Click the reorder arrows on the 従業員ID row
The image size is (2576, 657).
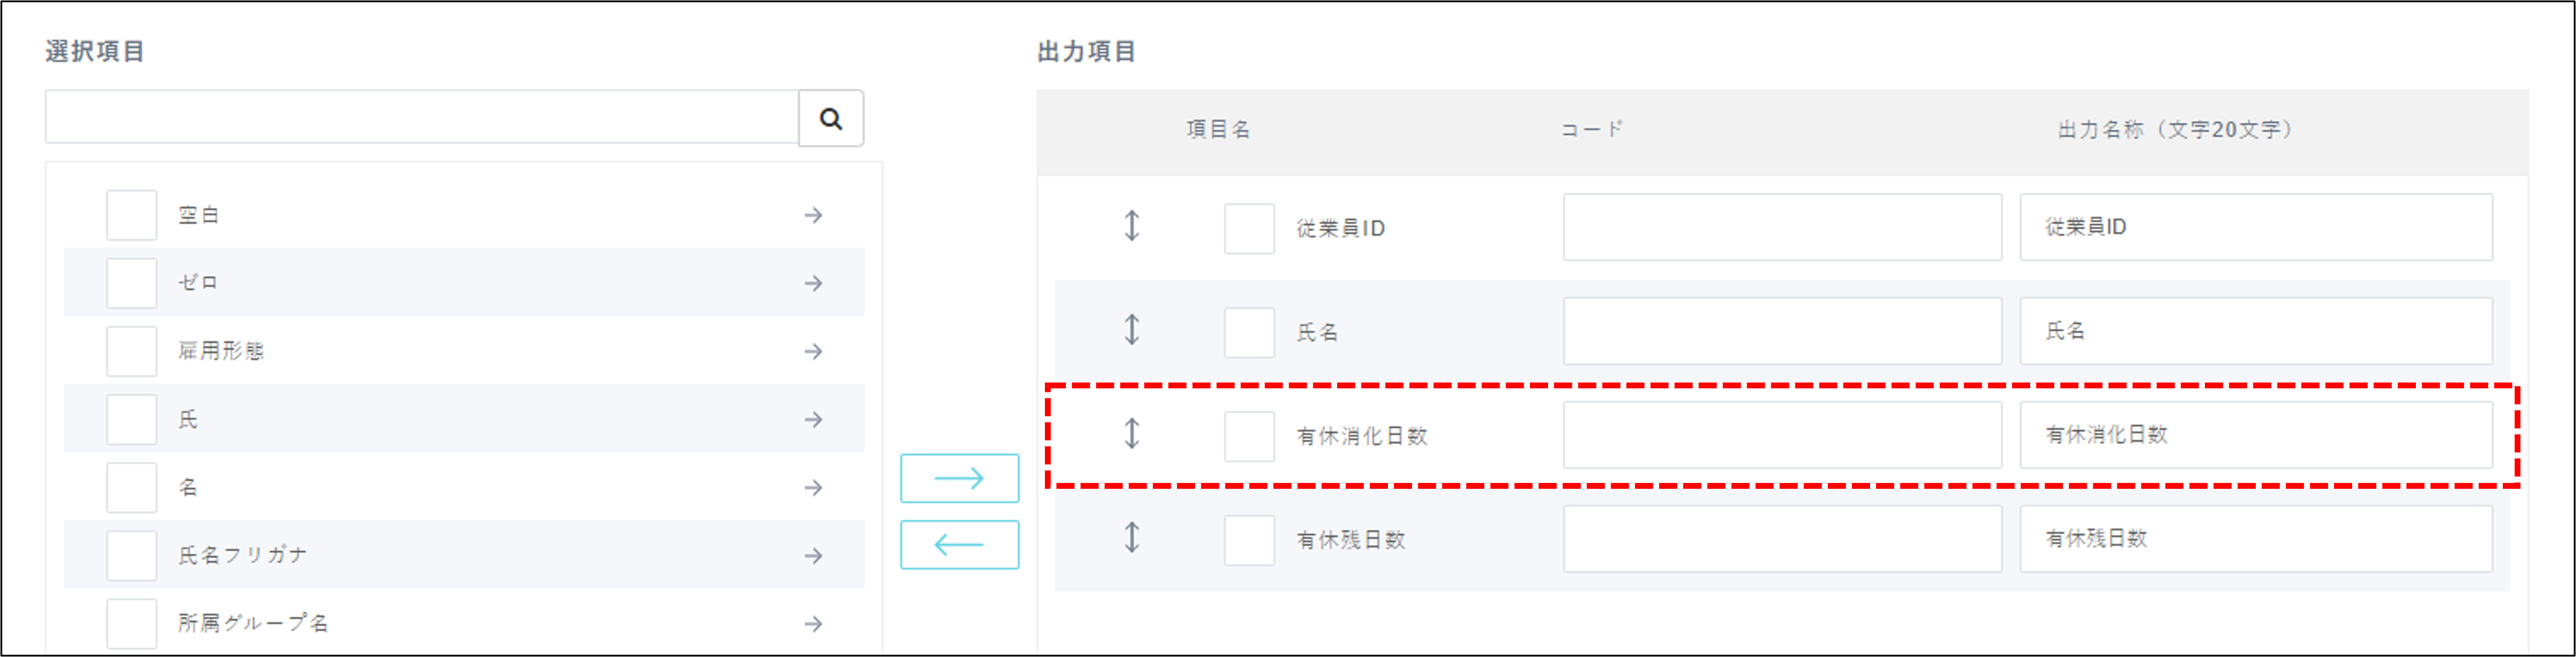click(x=1132, y=228)
